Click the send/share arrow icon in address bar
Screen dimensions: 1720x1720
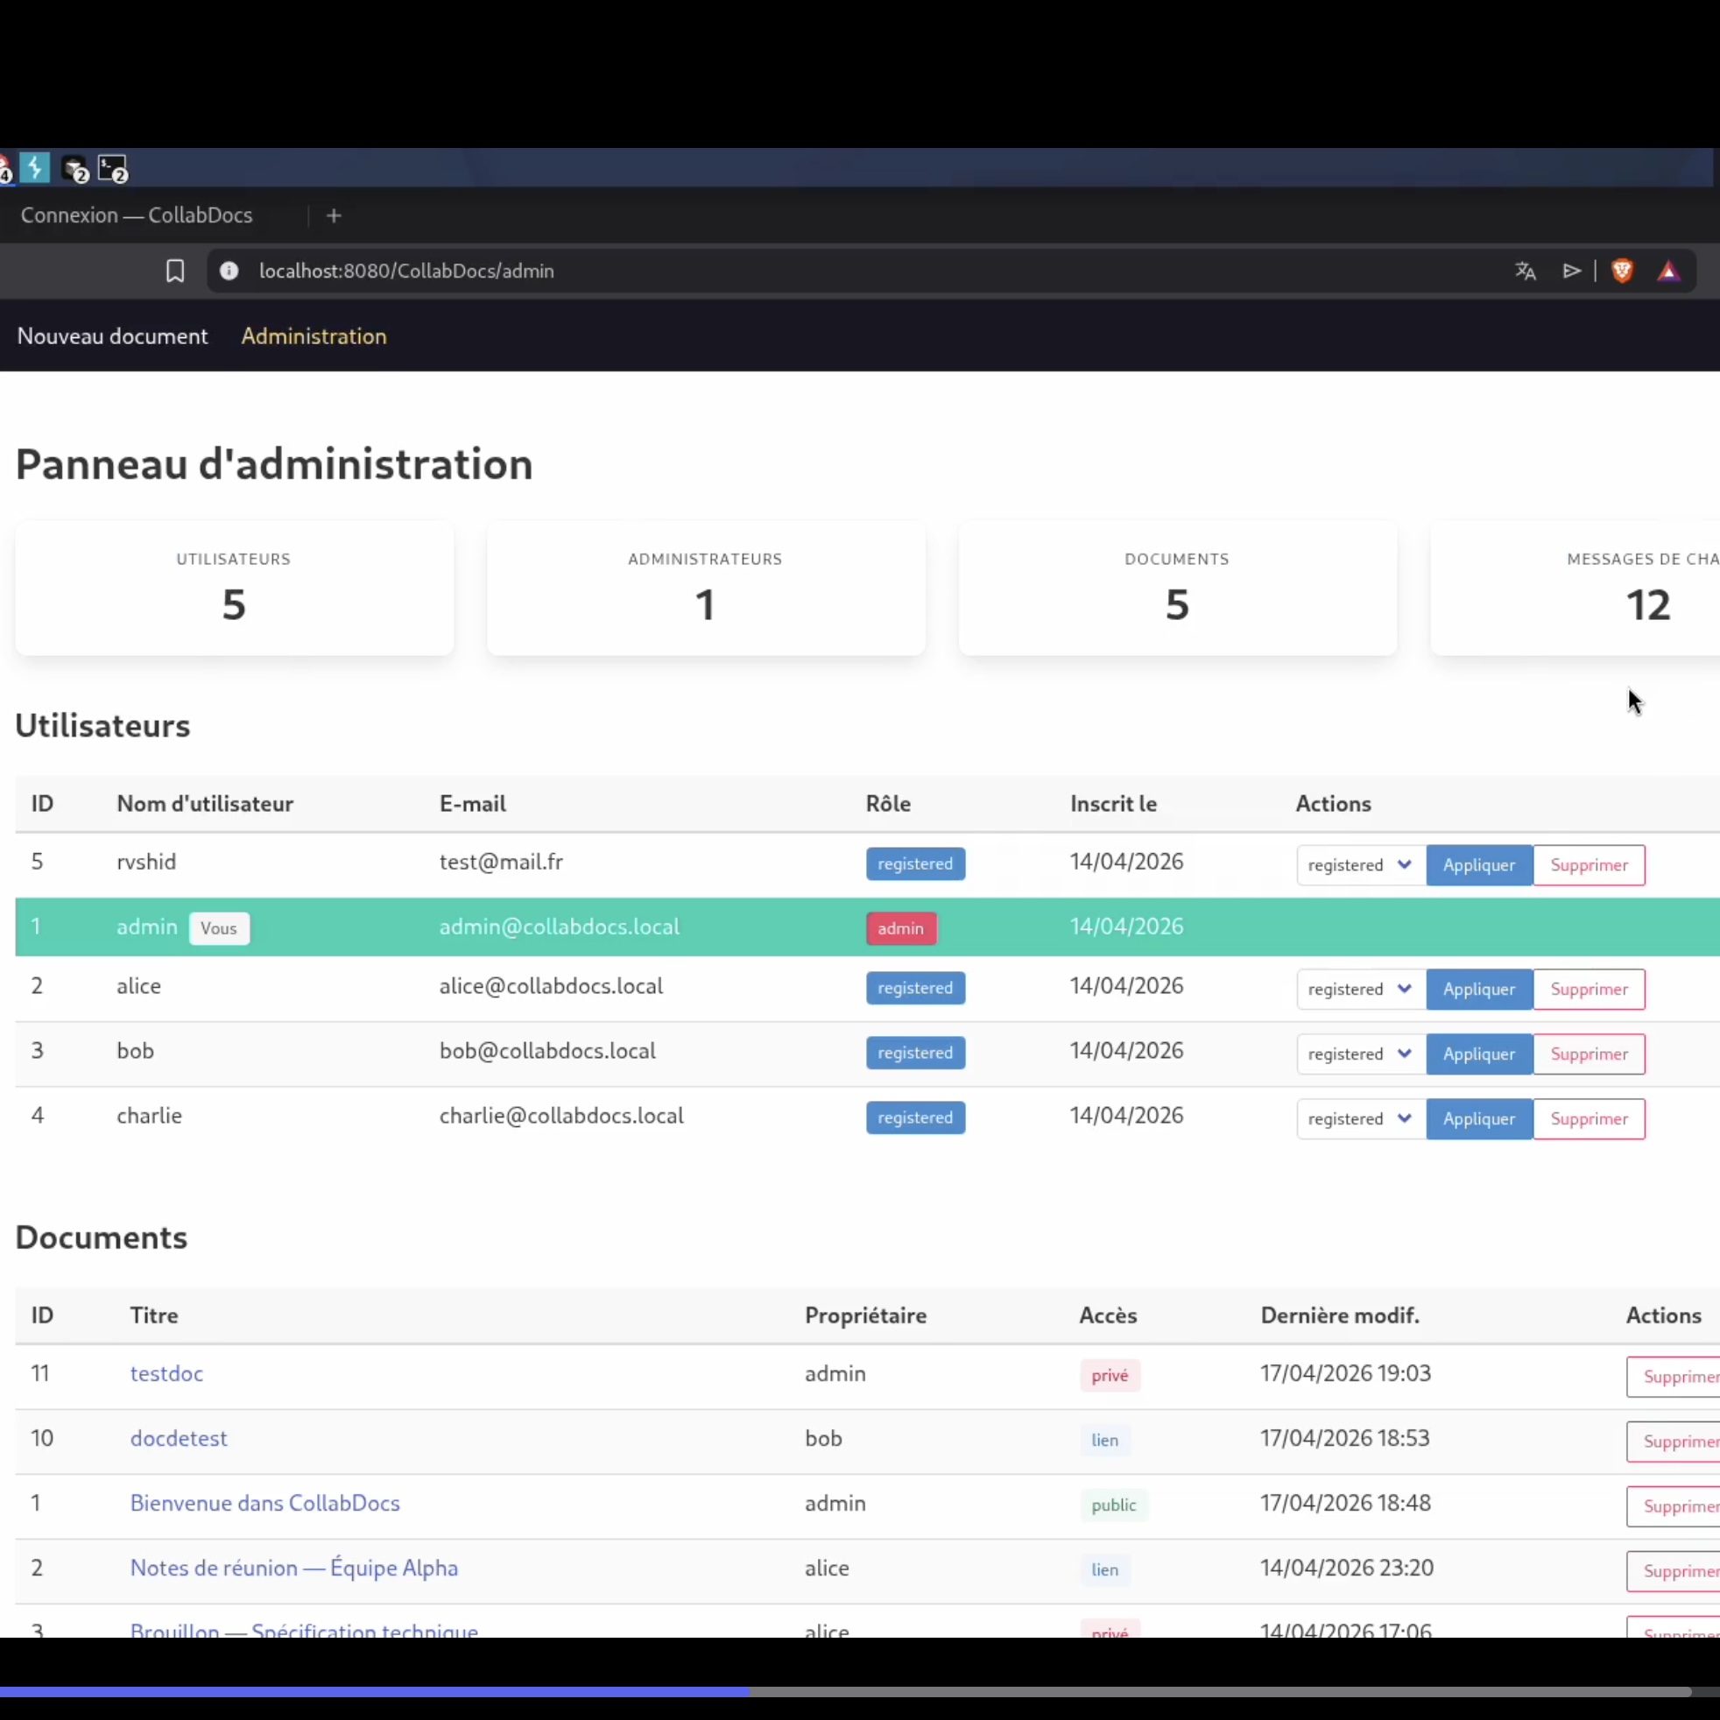tap(1571, 271)
